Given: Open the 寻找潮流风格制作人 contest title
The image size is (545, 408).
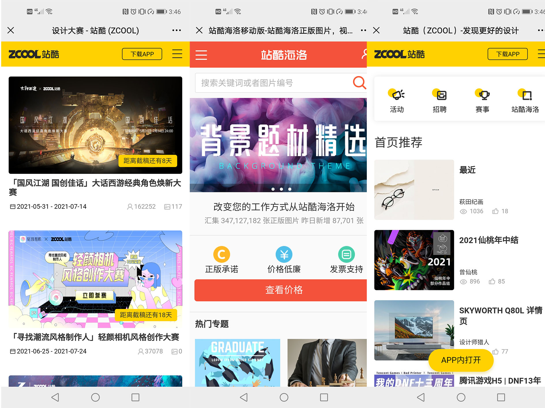Looking at the screenshot, I should tap(95, 337).
